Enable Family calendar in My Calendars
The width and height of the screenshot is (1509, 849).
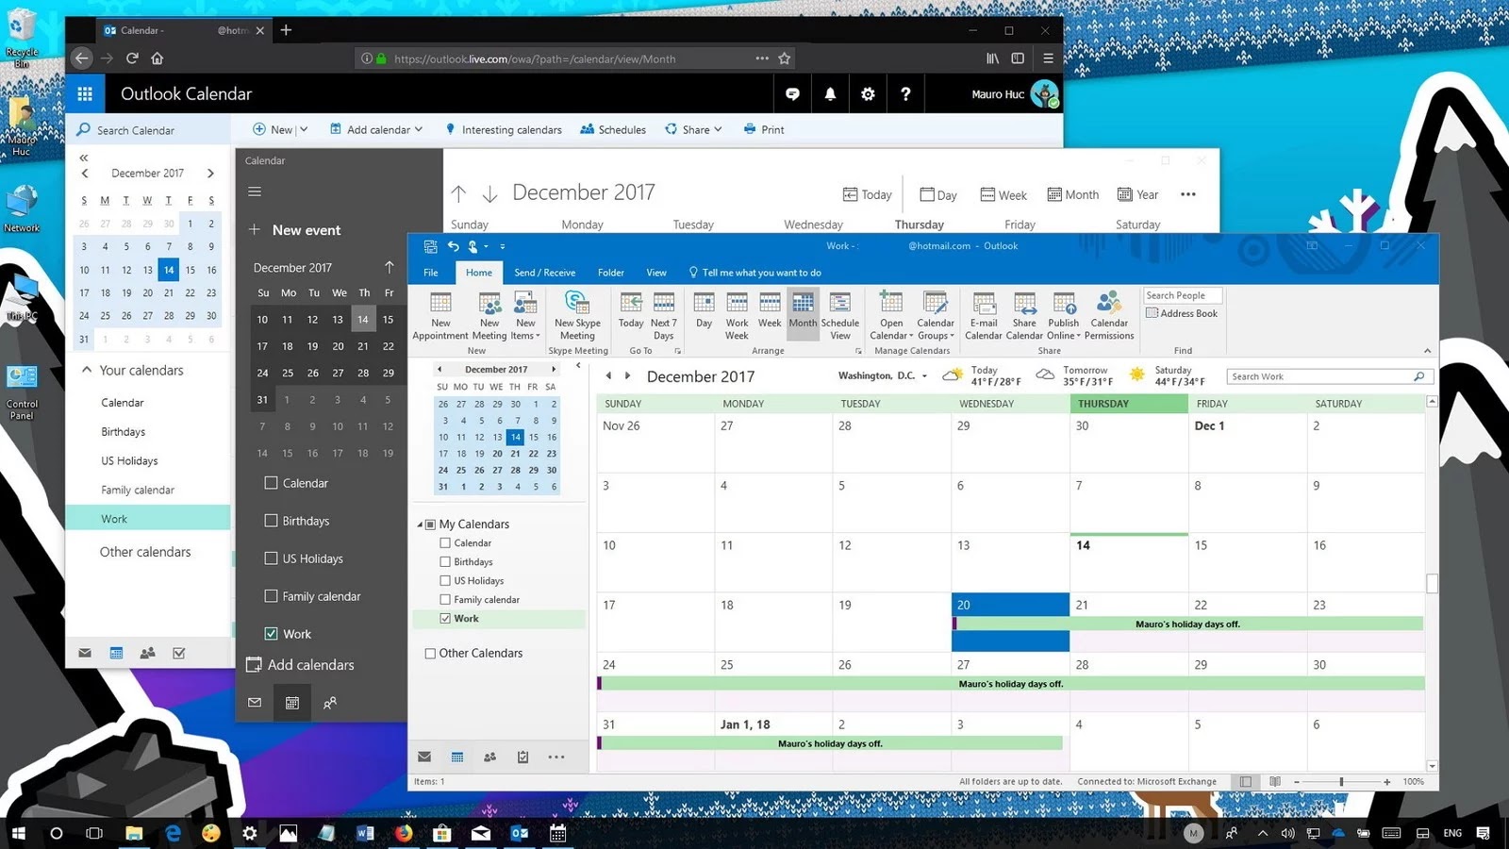click(445, 600)
